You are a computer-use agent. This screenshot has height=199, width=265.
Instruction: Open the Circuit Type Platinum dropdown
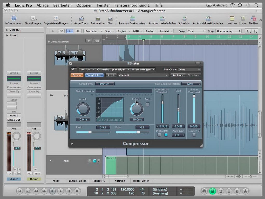(105, 84)
